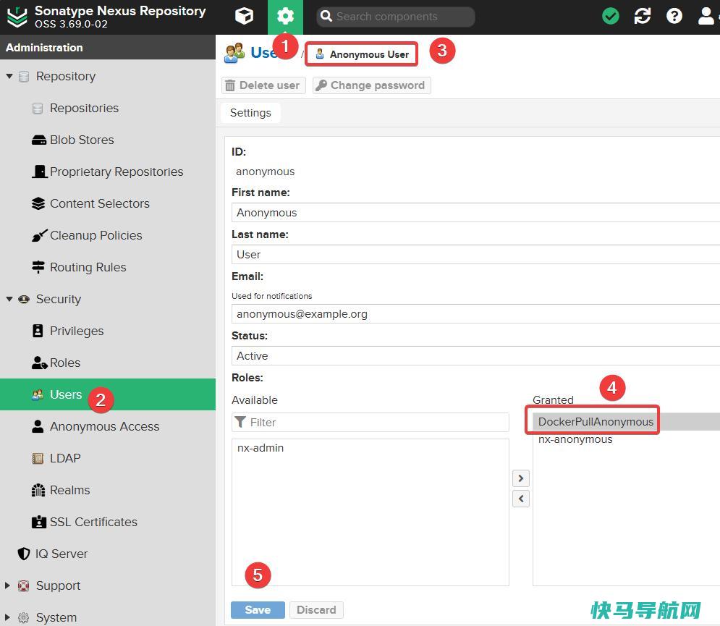The height and width of the screenshot is (626, 720).
Task: Click the filter funnel icon
Action: (x=240, y=422)
